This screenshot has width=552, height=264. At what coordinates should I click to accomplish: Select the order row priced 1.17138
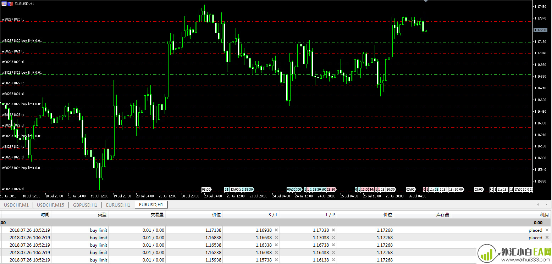click(x=276, y=230)
